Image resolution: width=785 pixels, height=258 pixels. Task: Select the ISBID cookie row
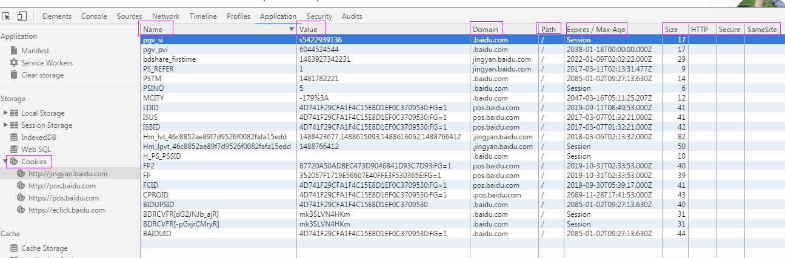coord(463,127)
